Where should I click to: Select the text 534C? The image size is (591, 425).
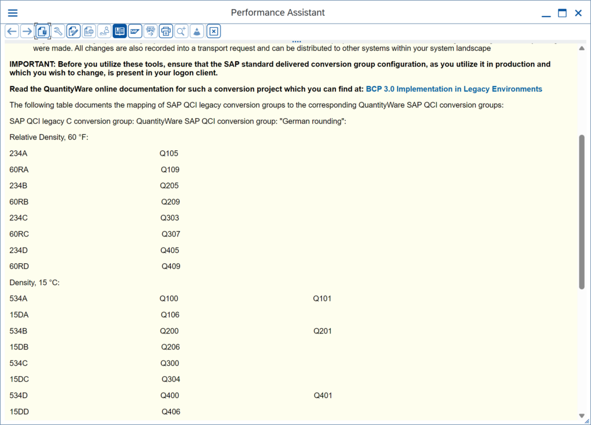click(x=18, y=363)
